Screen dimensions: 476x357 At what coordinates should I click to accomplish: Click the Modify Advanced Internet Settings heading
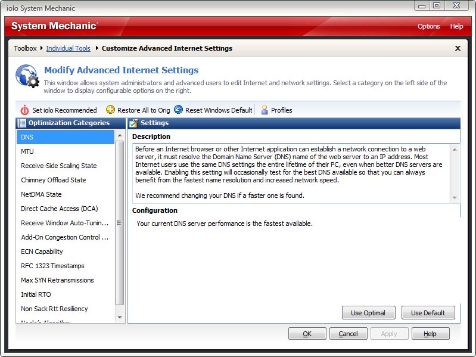(x=121, y=70)
